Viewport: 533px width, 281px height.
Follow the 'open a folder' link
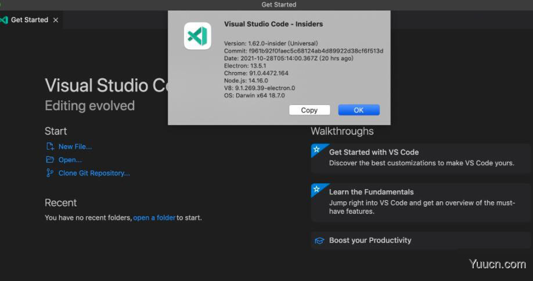(154, 218)
